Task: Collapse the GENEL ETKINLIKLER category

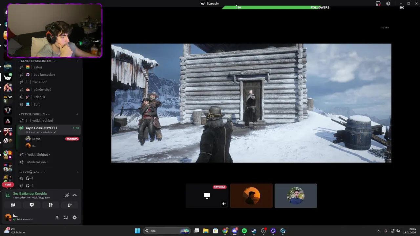Action: (37, 61)
